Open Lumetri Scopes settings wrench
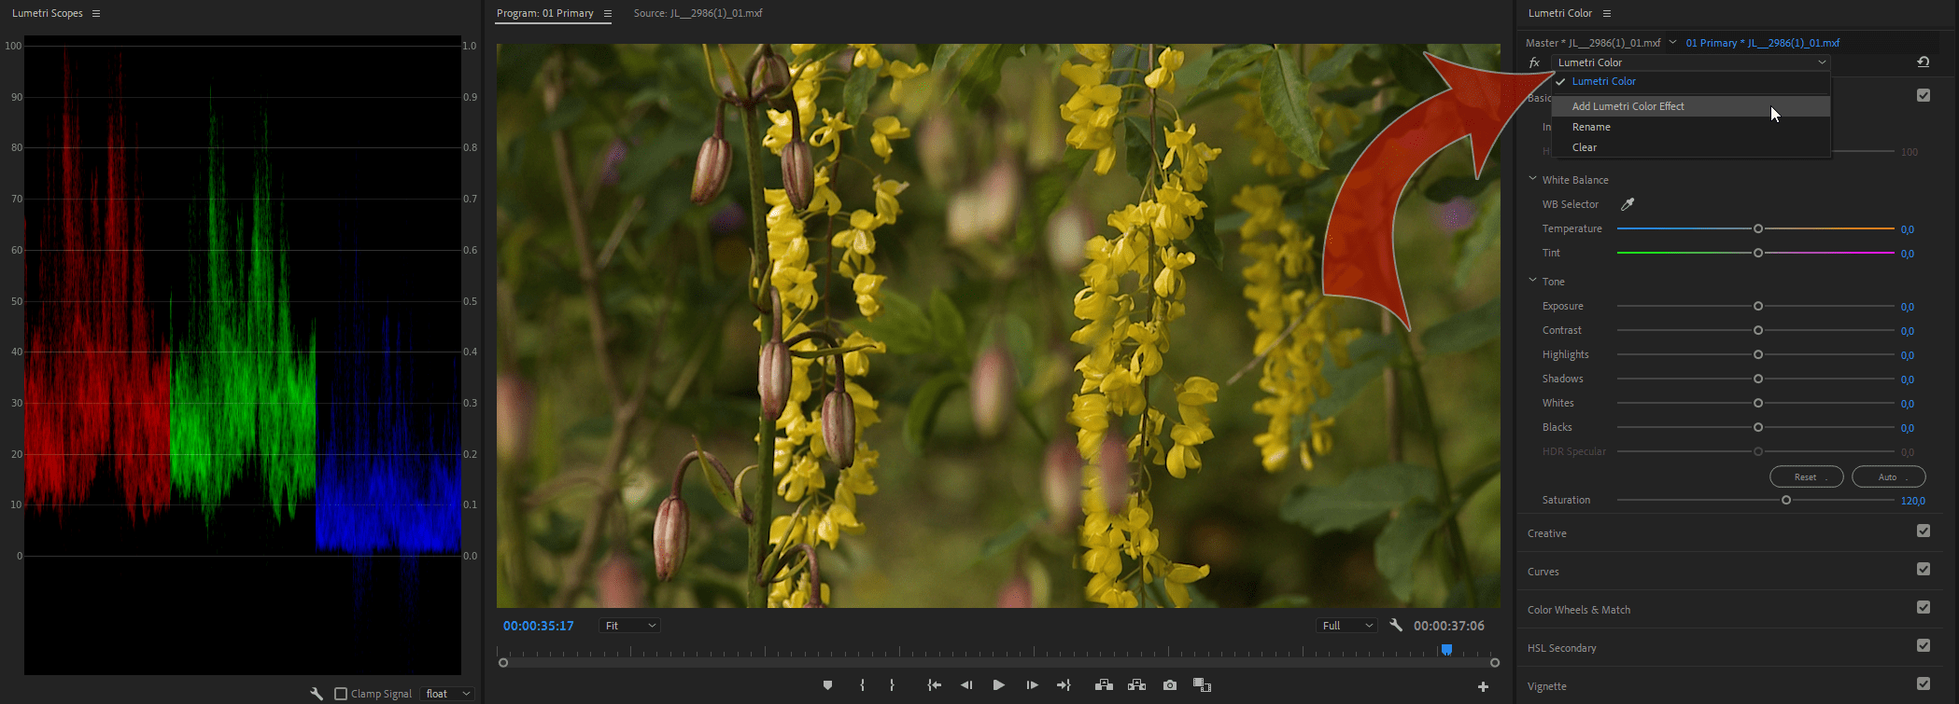This screenshot has width=1959, height=704. (317, 694)
